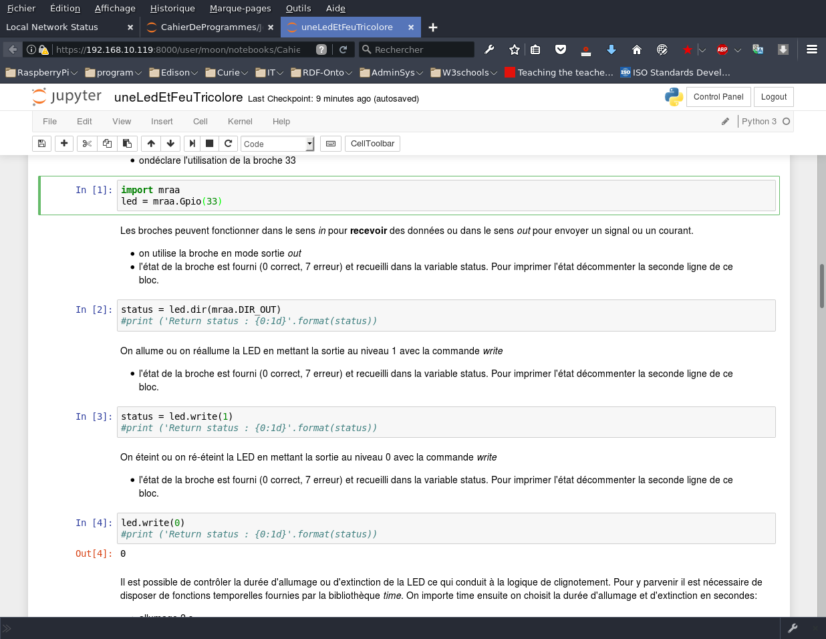The height and width of the screenshot is (639, 826).
Task: Run the cell using the play-step icon
Action: tap(192, 144)
